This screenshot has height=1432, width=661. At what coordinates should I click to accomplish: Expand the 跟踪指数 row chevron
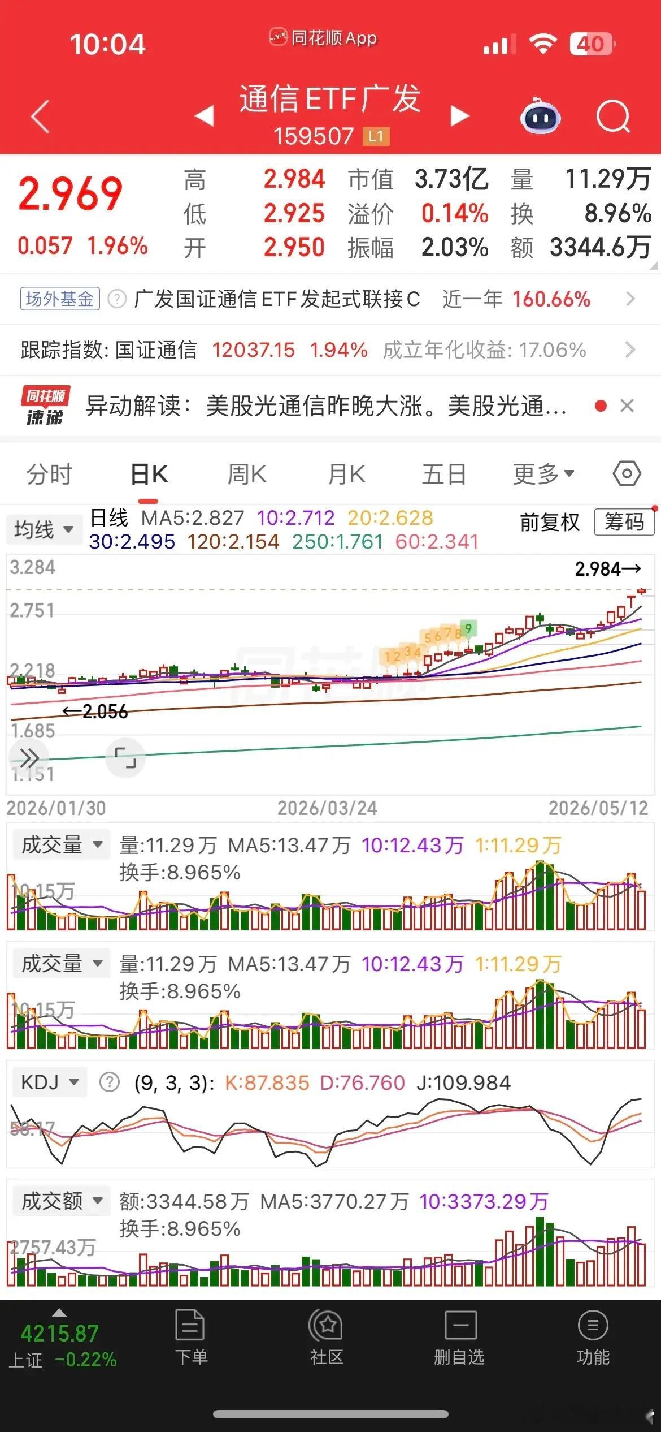[630, 350]
